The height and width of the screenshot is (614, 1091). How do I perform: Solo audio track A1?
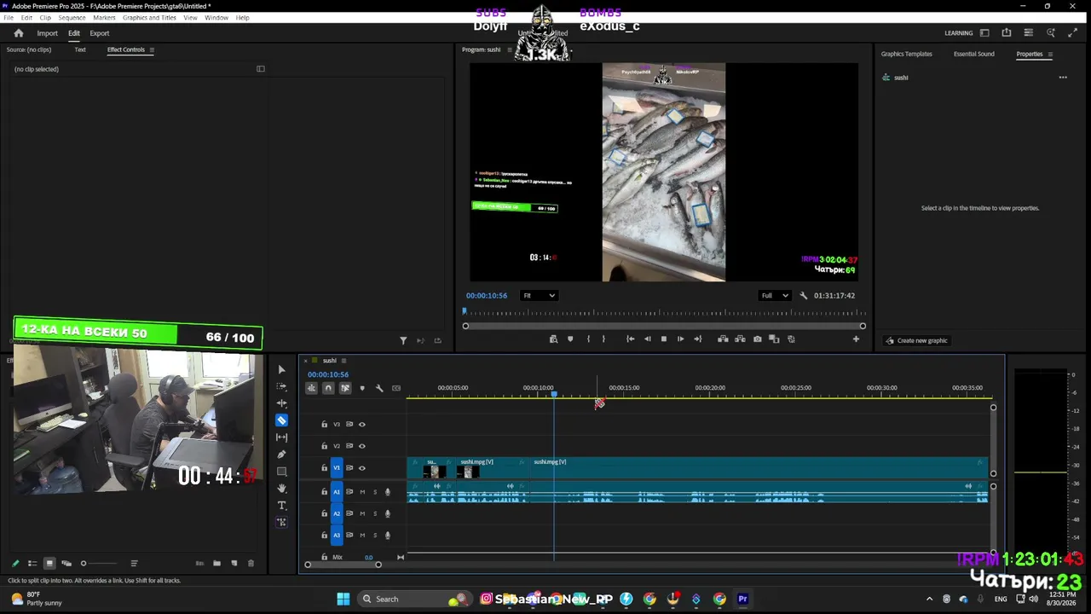point(375,492)
